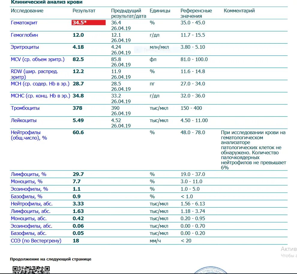Click the Результат column header

(84, 11)
